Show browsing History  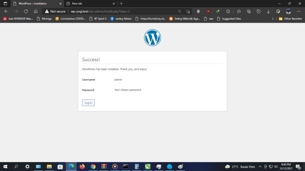(x=259, y=11)
